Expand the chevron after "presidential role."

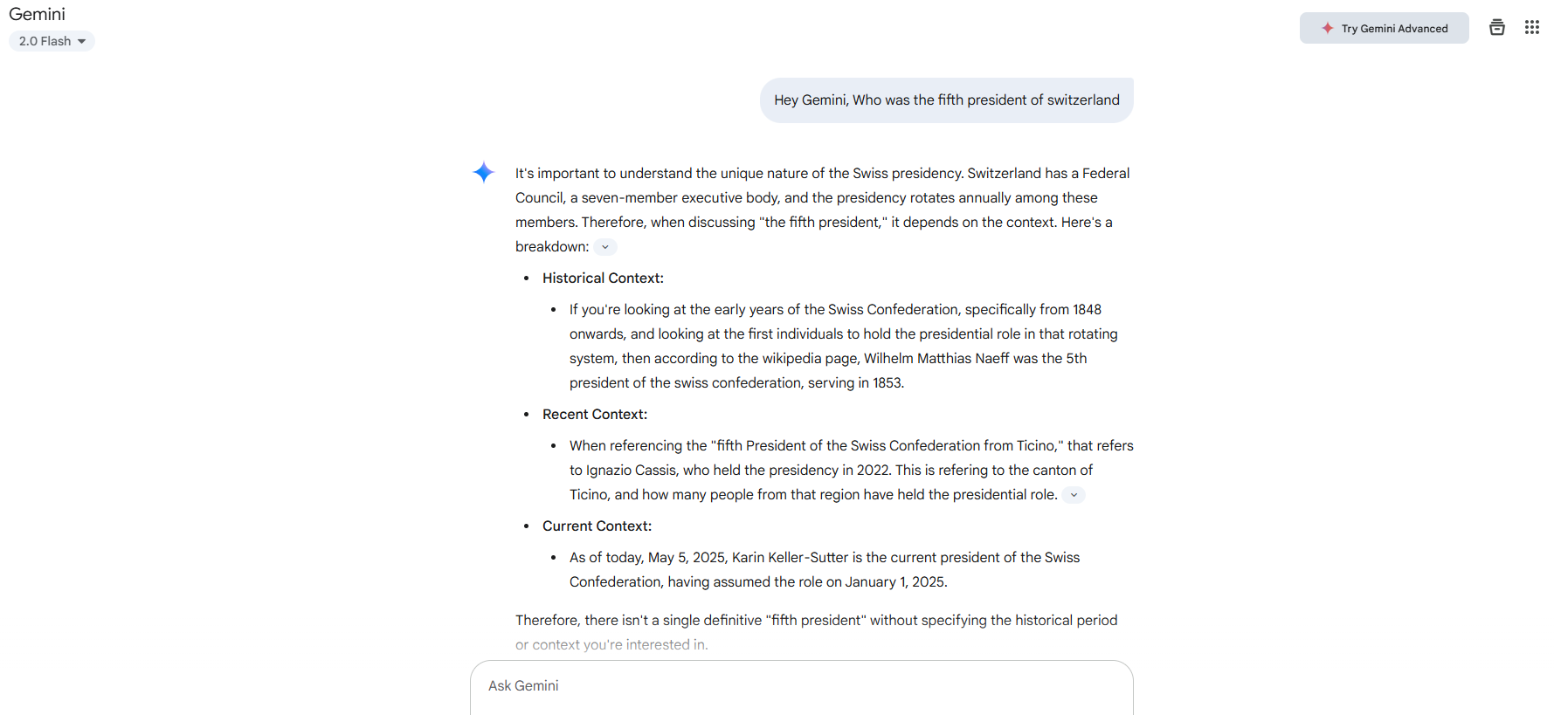(x=1074, y=495)
